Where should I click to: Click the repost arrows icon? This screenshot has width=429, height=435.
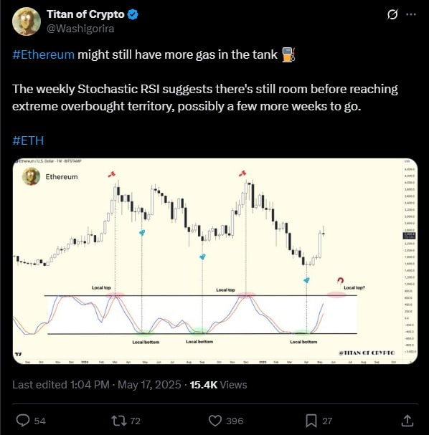(x=119, y=421)
